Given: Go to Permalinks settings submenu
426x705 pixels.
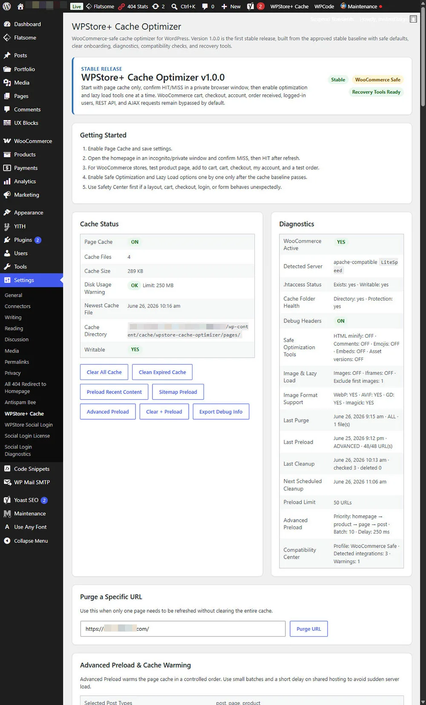Looking at the screenshot, I should (x=17, y=362).
